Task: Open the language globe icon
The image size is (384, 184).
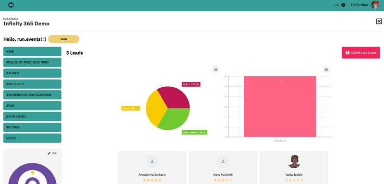Action: coord(343,5)
